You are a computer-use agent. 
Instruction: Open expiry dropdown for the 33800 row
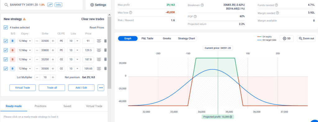click(25, 50)
